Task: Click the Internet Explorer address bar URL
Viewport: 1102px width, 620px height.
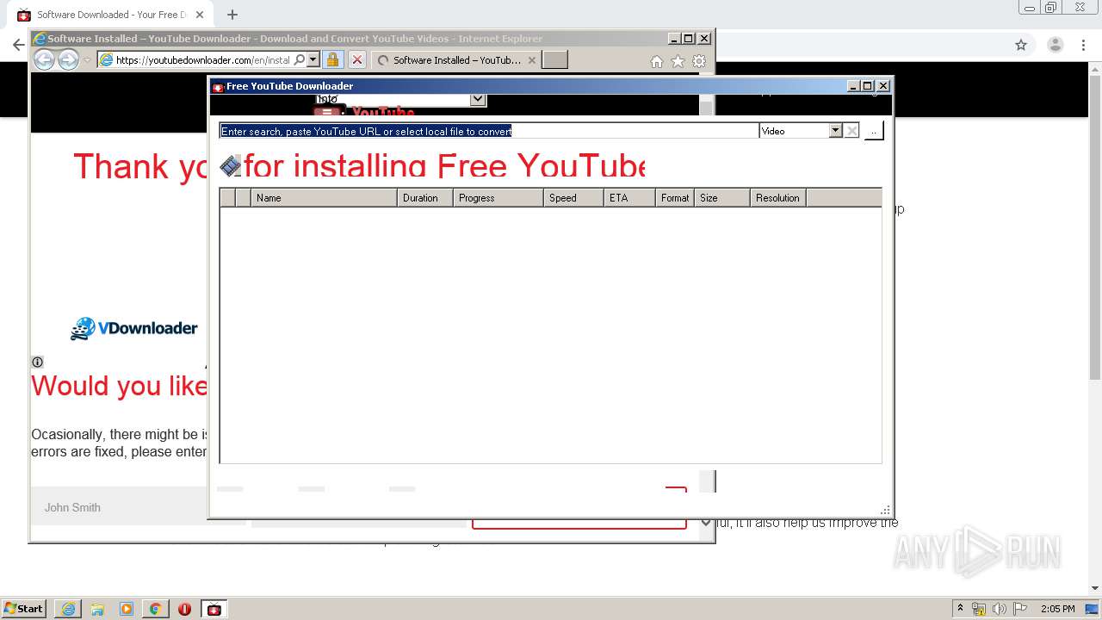Action: (203, 60)
